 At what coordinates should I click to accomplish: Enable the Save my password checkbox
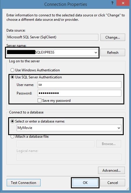(39, 100)
